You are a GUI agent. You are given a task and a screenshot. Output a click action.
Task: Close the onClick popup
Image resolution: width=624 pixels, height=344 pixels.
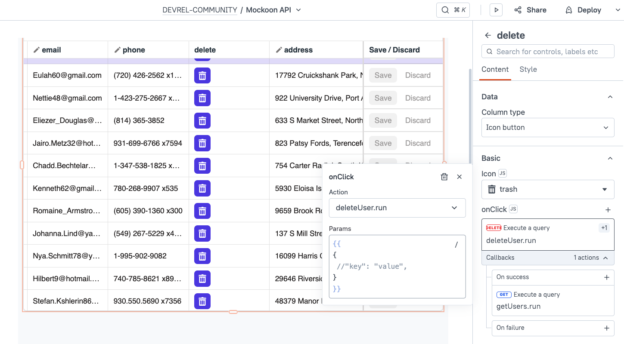[x=459, y=177]
